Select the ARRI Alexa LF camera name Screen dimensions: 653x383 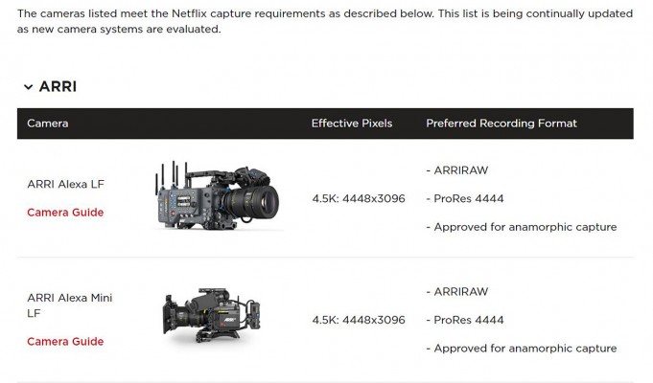tap(66, 184)
